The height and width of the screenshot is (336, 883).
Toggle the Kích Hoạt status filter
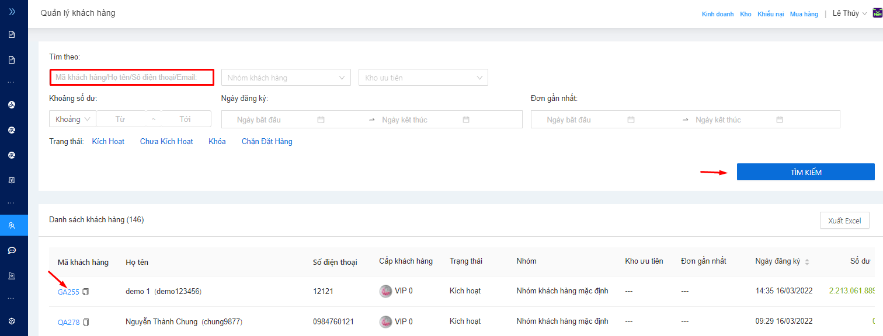(x=108, y=142)
